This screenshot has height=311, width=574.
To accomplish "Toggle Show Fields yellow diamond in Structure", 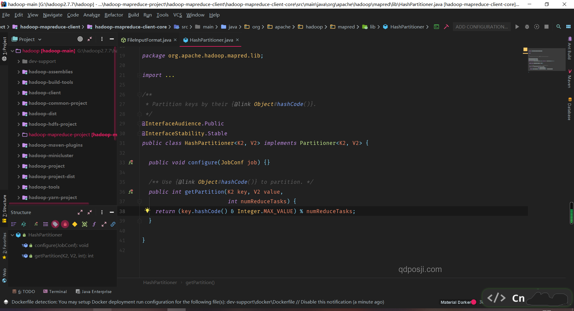I will [75, 224].
